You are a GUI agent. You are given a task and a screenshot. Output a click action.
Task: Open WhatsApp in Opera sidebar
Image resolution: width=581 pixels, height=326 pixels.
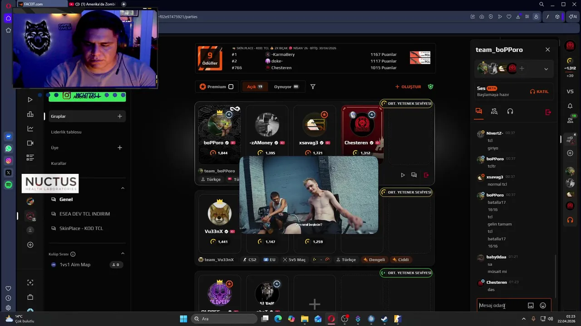point(8,149)
